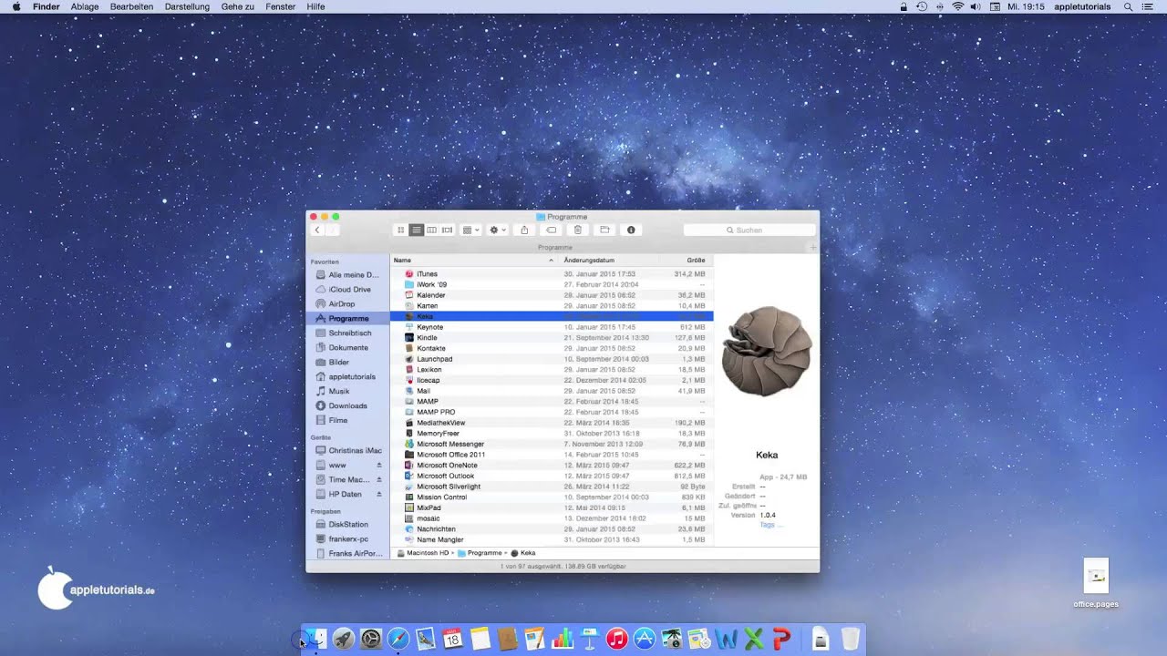Open the Gehe zu menu
This screenshot has width=1167, height=656.
coord(238,6)
